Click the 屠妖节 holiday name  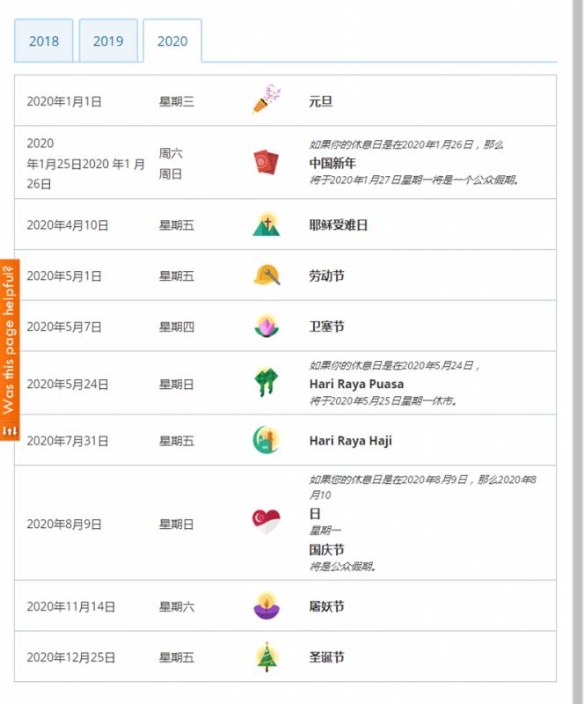(326, 606)
